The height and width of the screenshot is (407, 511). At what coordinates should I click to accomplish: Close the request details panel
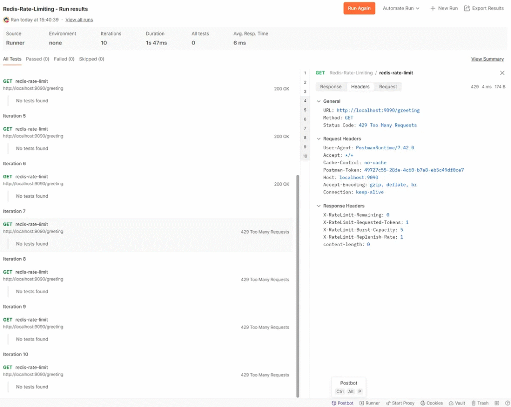(x=502, y=73)
